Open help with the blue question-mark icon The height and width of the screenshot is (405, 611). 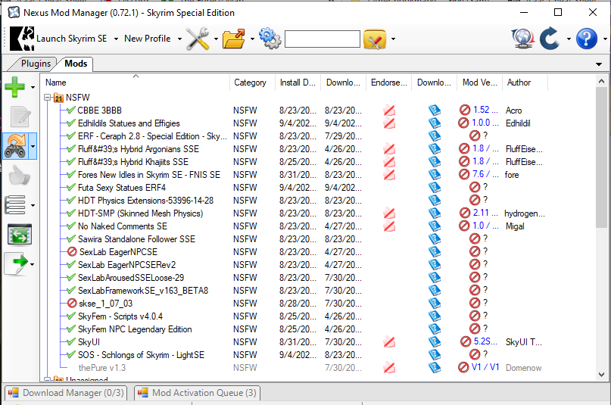tap(587, 39)
